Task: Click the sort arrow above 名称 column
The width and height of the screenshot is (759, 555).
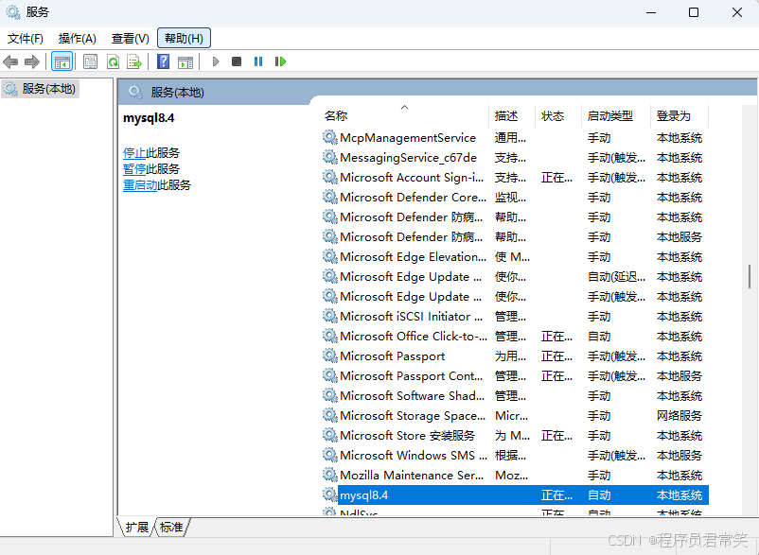Action: coord(405,108)
